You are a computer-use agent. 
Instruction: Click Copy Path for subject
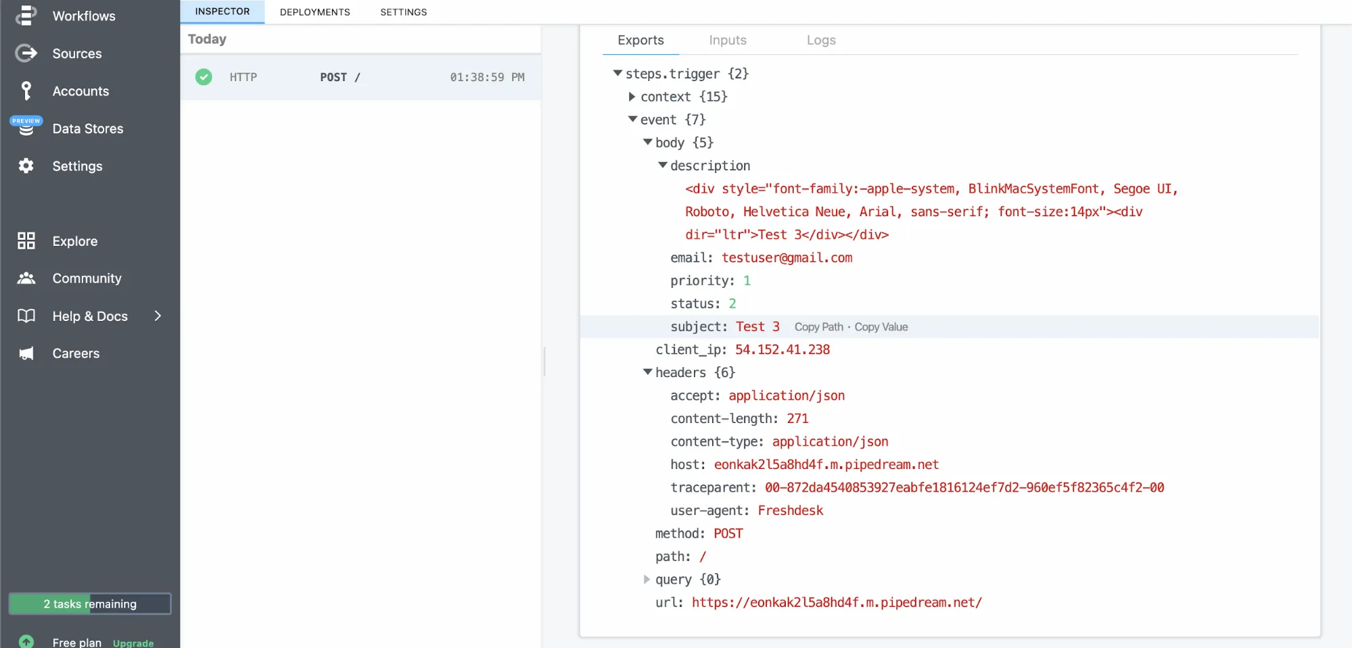tap(818, 327)
